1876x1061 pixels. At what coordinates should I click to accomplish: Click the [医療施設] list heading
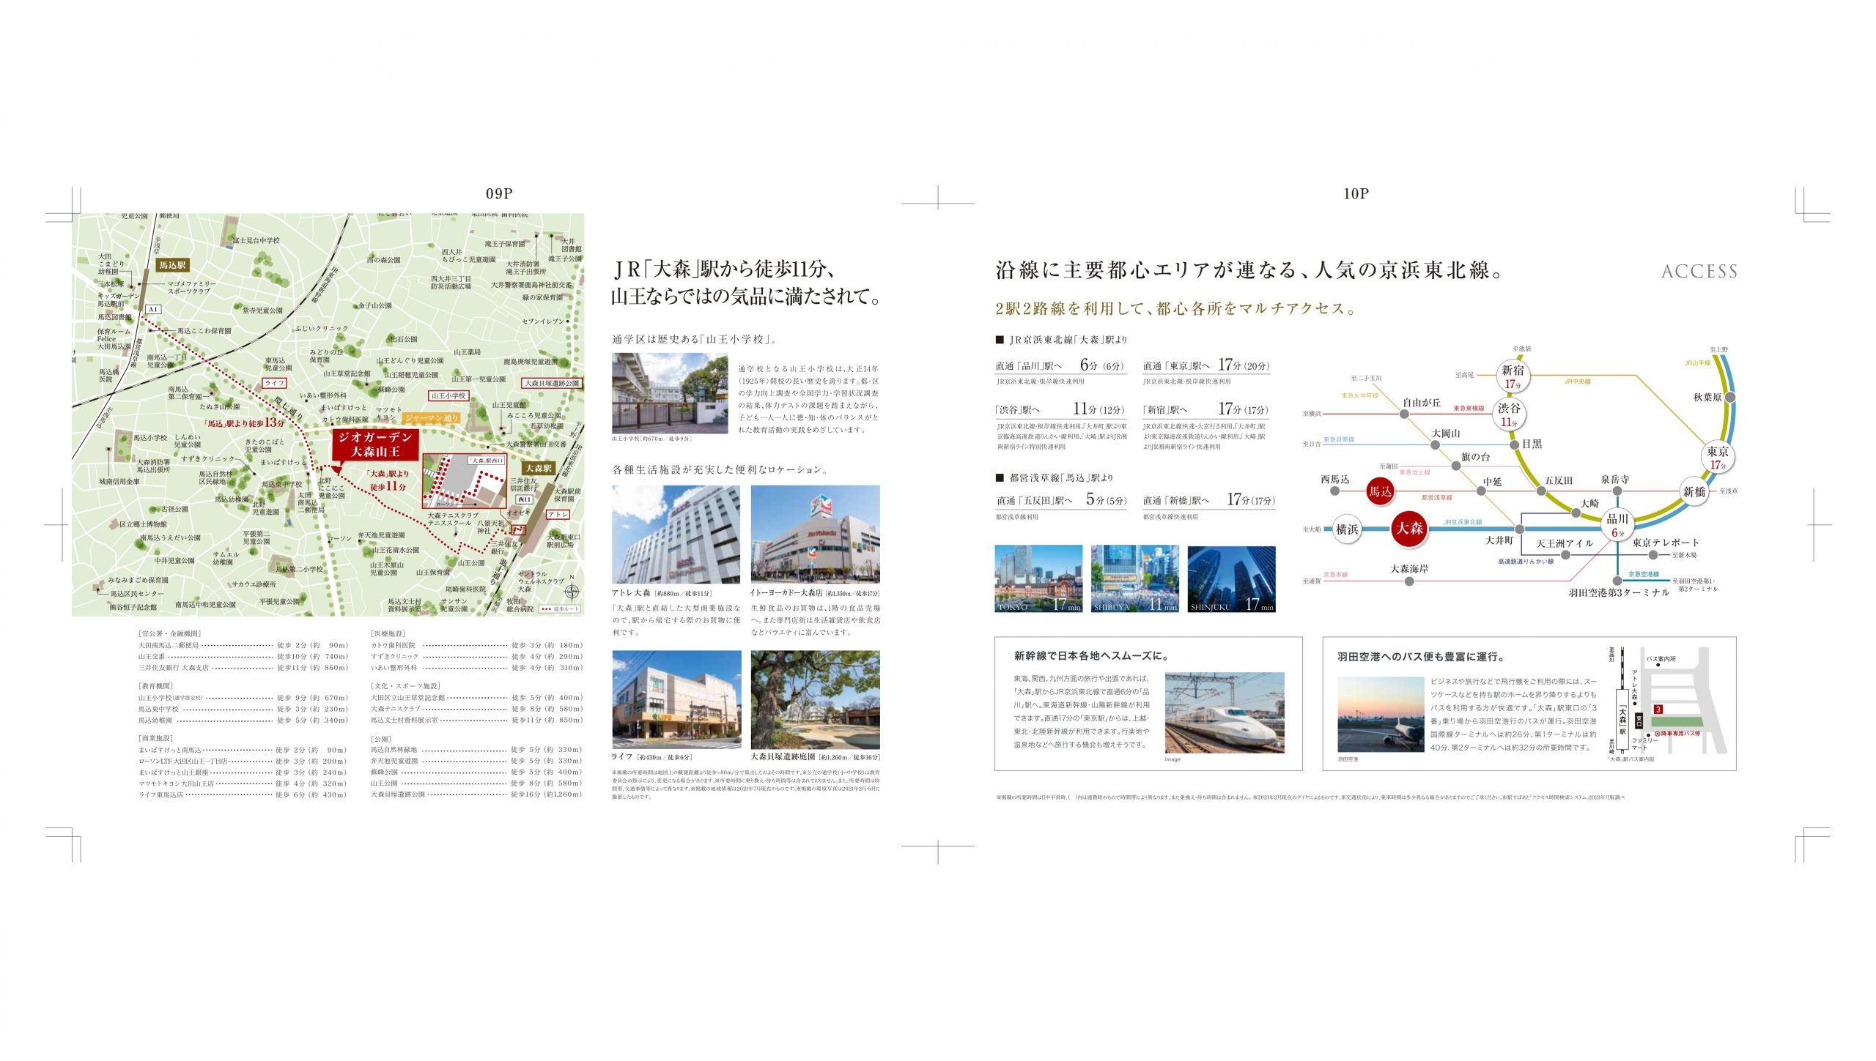pos(388,633)
